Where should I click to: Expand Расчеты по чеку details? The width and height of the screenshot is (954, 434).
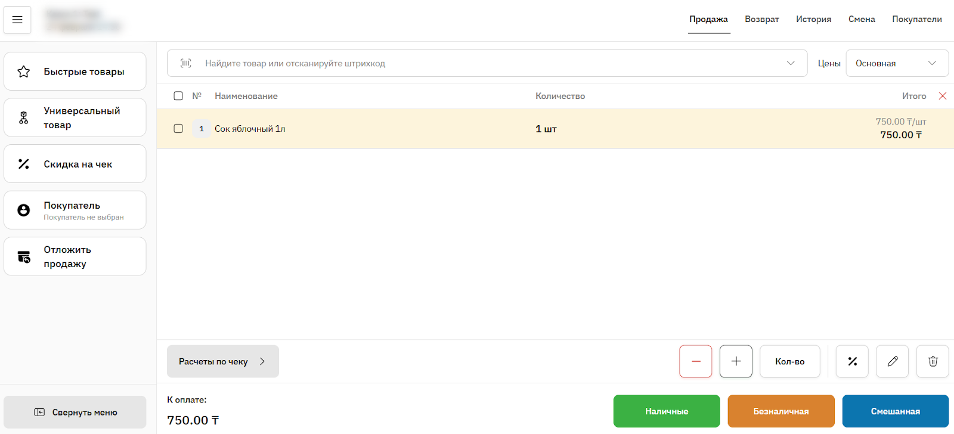tap(222, 361)
